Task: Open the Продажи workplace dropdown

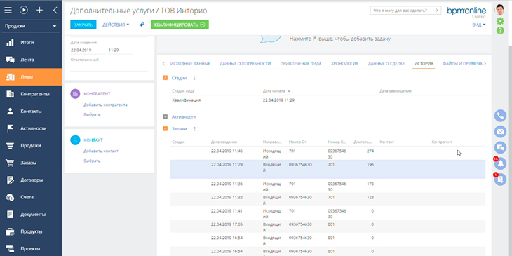Action: [31, 26]
